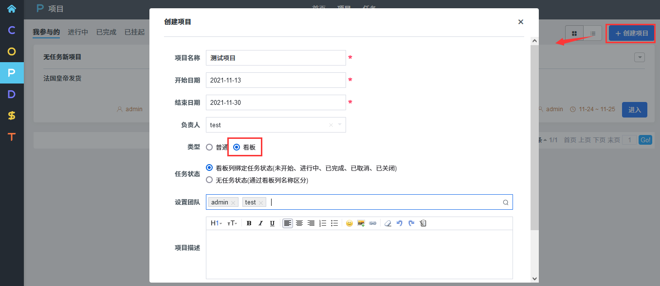Viewport: 660px width, 286px height.
Task: Click the 进入 button on project card
Action: [634, 110]
